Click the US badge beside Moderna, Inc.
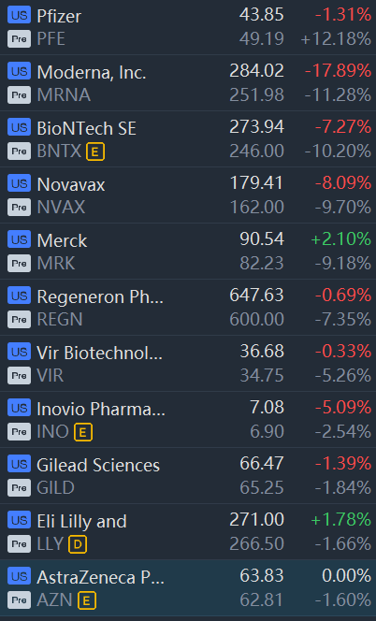Image resolution: width=376 pixels, height=621 pixels. click(19, 72)
